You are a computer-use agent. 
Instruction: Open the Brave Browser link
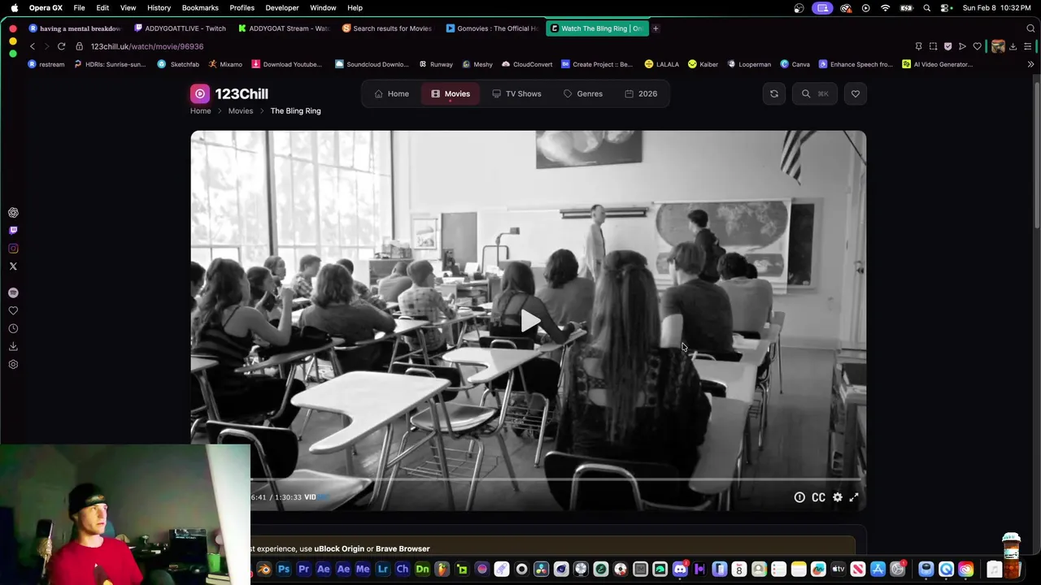pos(403,548)
